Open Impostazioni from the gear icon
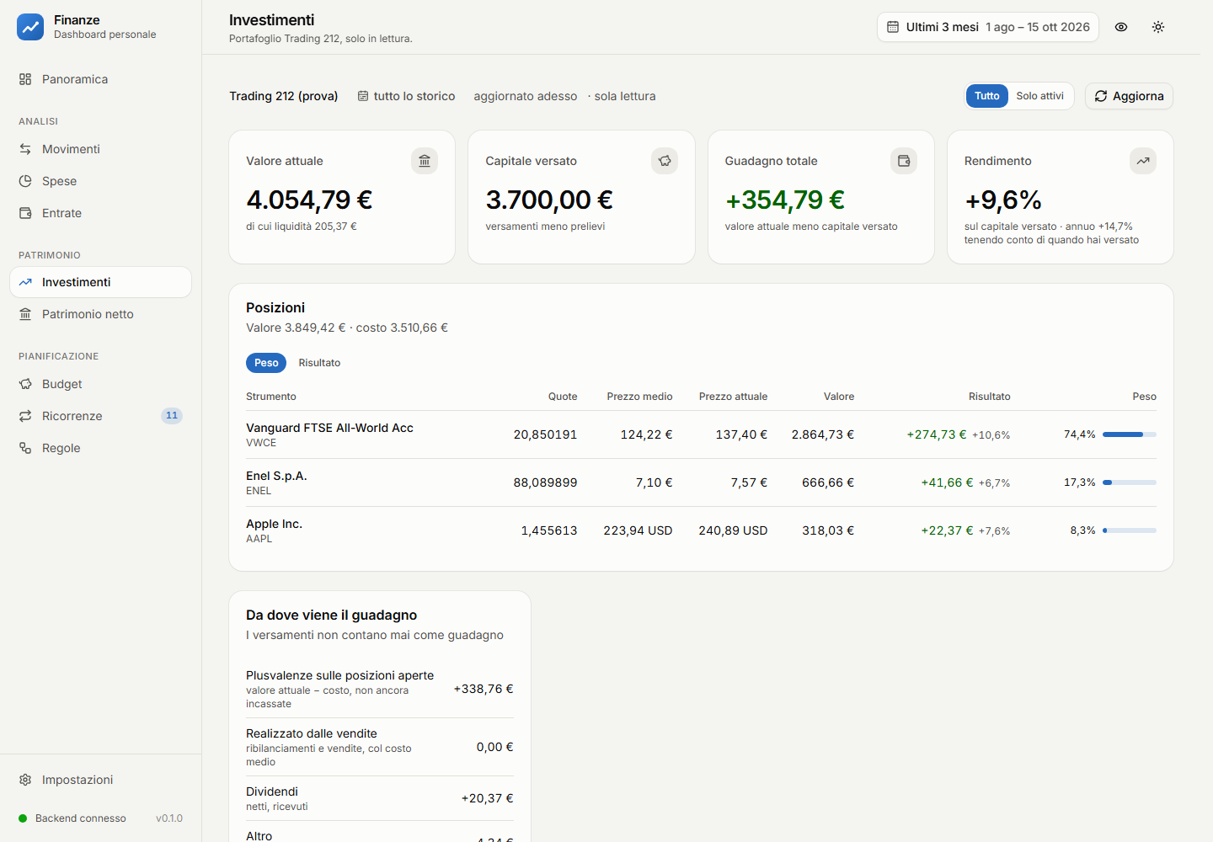This screenshot has height=842, width=1213. (25, 780)
